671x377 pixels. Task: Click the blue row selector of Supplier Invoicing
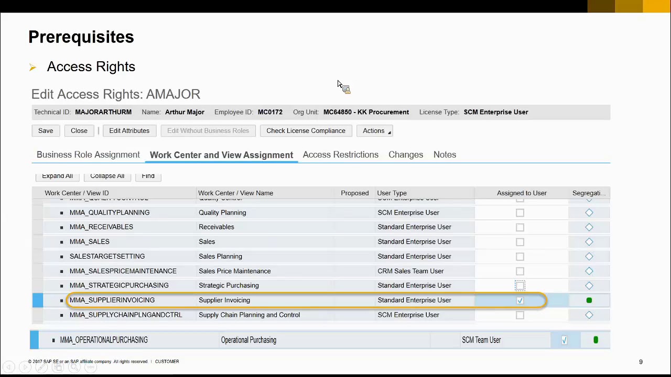[x=38, y=301]
